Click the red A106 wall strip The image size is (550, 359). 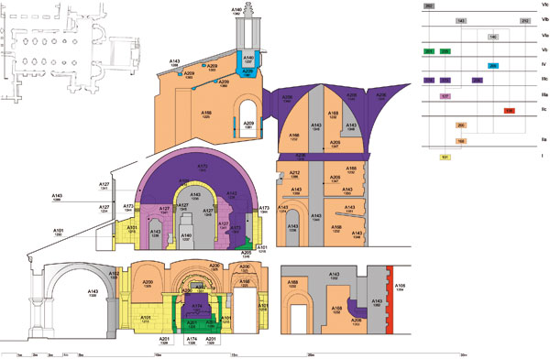pos(390,299)
